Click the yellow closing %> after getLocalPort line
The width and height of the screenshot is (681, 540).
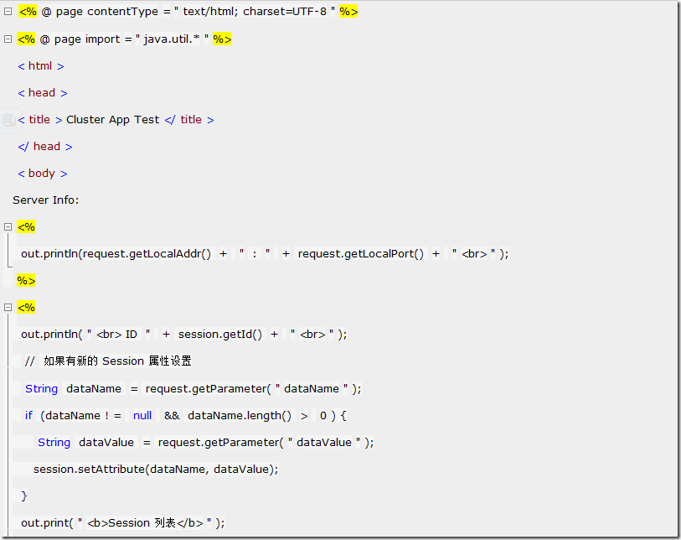(x=26, y=281)
